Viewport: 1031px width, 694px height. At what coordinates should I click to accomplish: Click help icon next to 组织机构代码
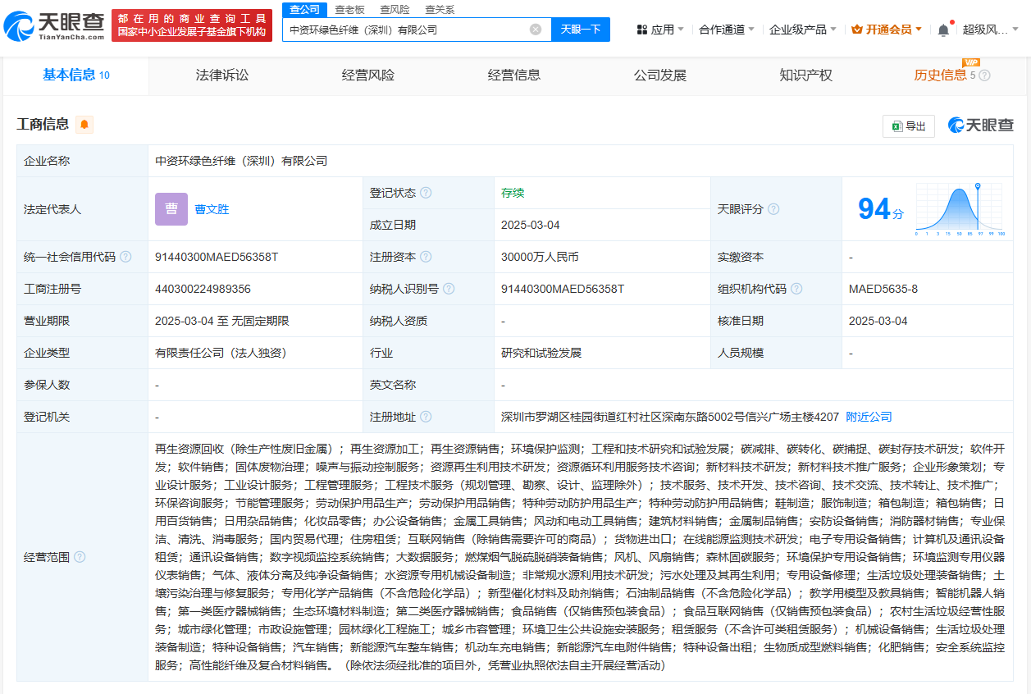(796, 289)
